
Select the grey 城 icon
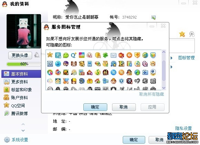pos(153,81)
